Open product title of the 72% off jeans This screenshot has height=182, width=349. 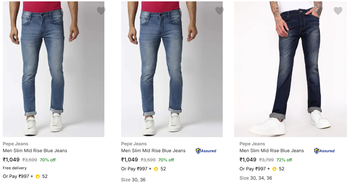272,150
